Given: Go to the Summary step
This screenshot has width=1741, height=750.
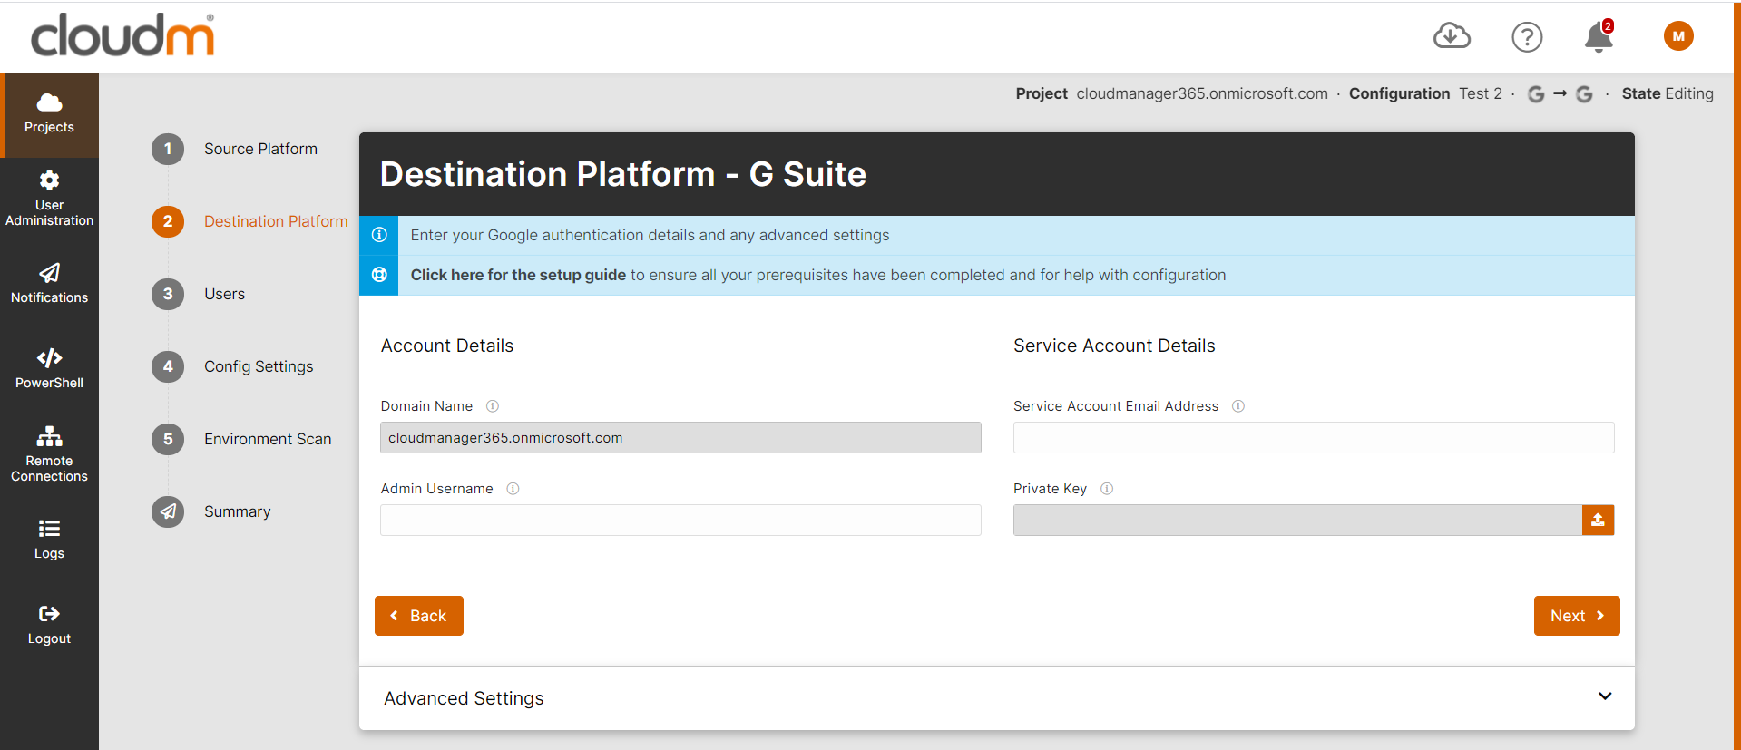Looking at the screenshot, I should coord(210,511).
